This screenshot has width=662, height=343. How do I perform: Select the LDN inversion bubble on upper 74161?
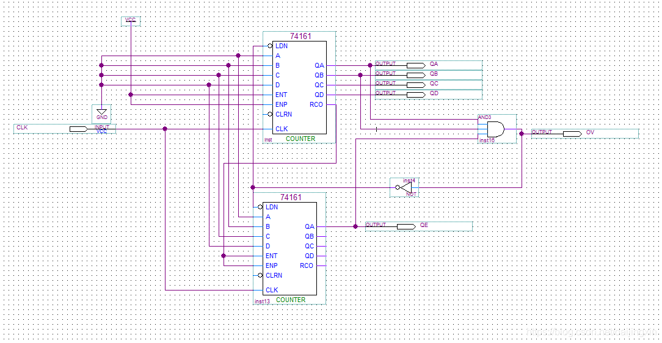pyautogui.click(x=270, y=46)
